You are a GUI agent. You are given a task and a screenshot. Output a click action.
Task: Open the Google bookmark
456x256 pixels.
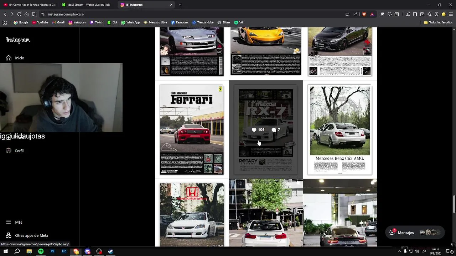21,22
